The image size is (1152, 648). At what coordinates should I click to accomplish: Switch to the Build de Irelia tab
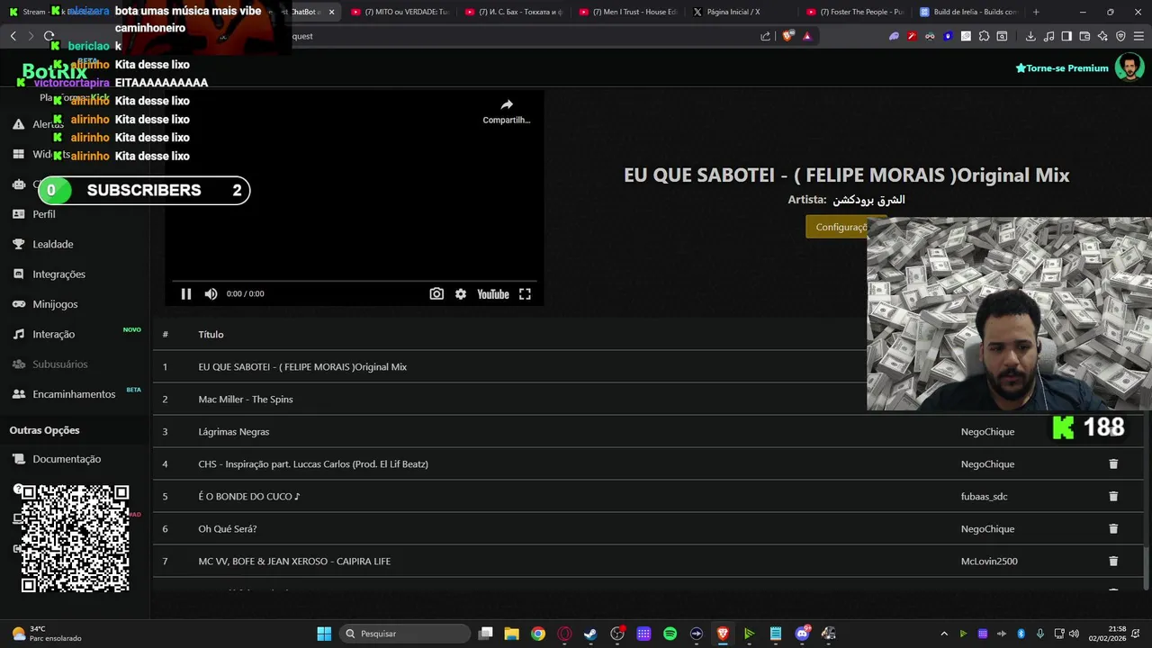[x=969, y=12]
